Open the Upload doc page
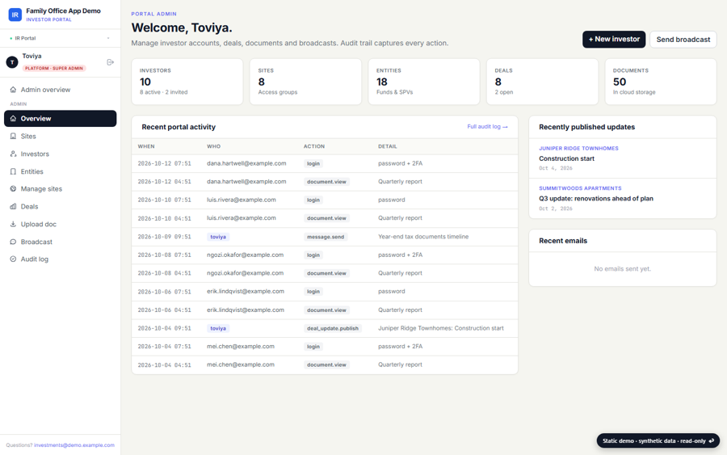727x455 pixels. (x=61, y=224)
